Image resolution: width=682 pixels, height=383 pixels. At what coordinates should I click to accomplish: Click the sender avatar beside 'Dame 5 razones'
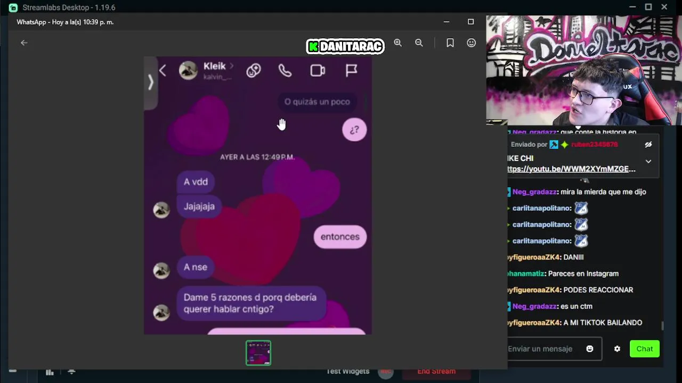click(x=161, y=312)
